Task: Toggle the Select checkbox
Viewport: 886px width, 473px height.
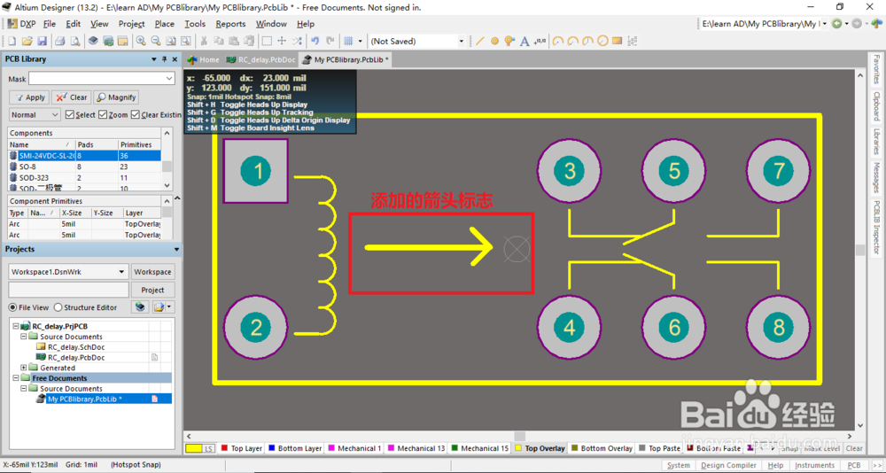Action: pyautogui.click(x=69, y=115)
